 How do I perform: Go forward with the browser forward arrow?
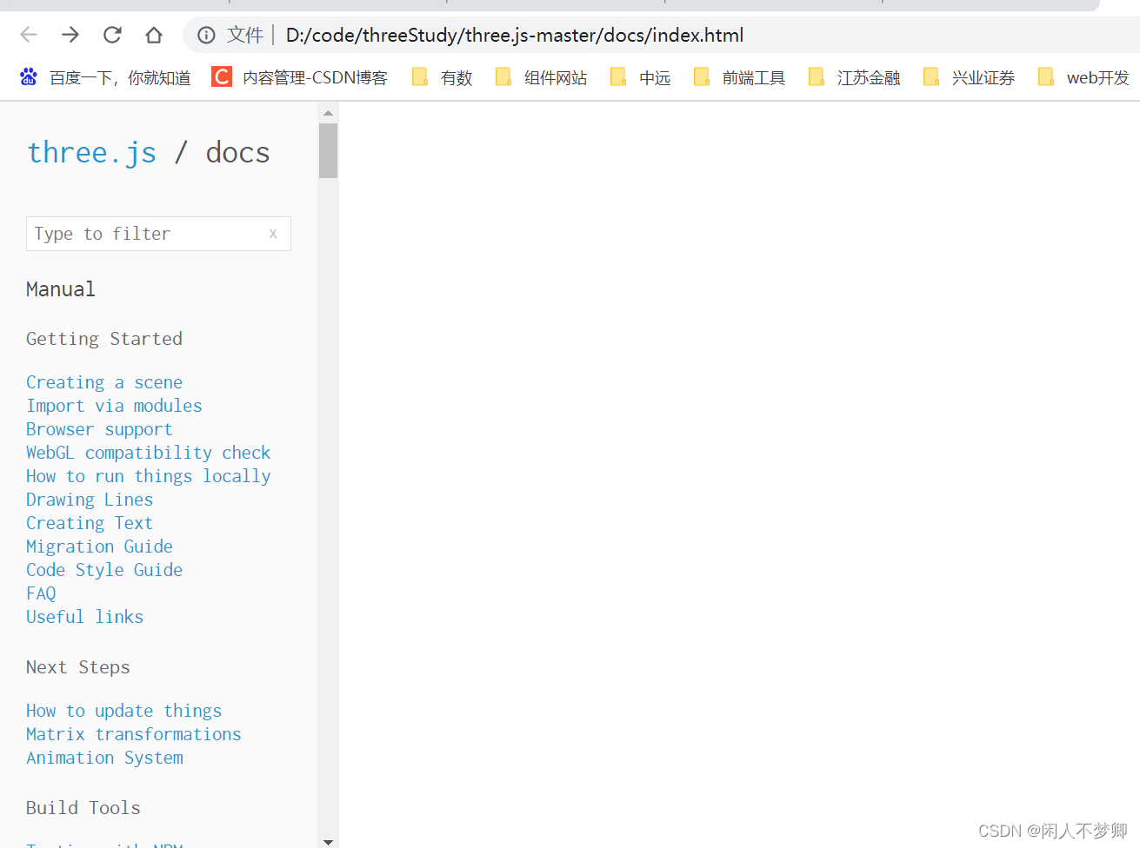pos(70,35)
